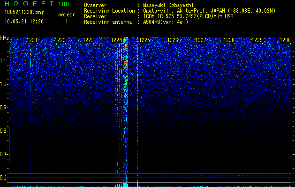295x187 pixels.
Task: Click the Receiving antenna label
Action: pyautogui.click(x=108, y=22)
